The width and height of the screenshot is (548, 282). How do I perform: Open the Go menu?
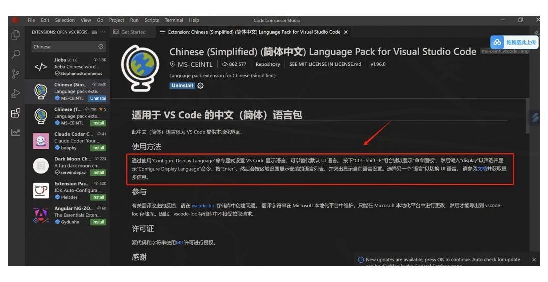[100, 20]
